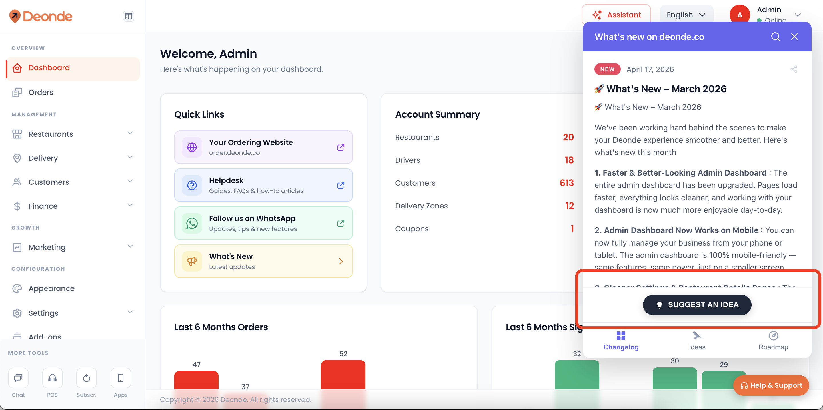Viewport: 823px width, 410px height.
Task: Open the Assistant button
Action: click(x=616, y=15)
